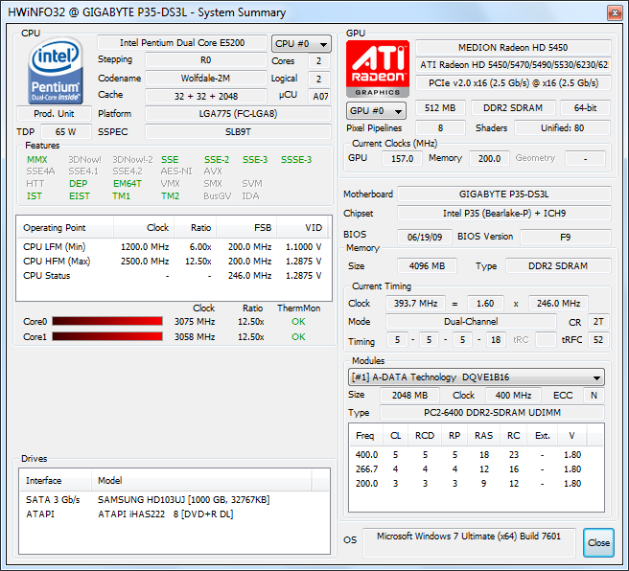This screenshot has height=571, width=629.
Task: Click the BIOS Version F9 field
Action: [x=566, y=237]
